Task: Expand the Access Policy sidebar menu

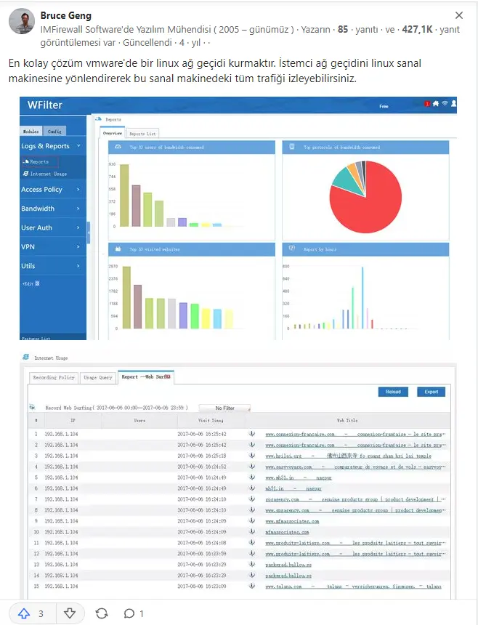Action: 51,190
